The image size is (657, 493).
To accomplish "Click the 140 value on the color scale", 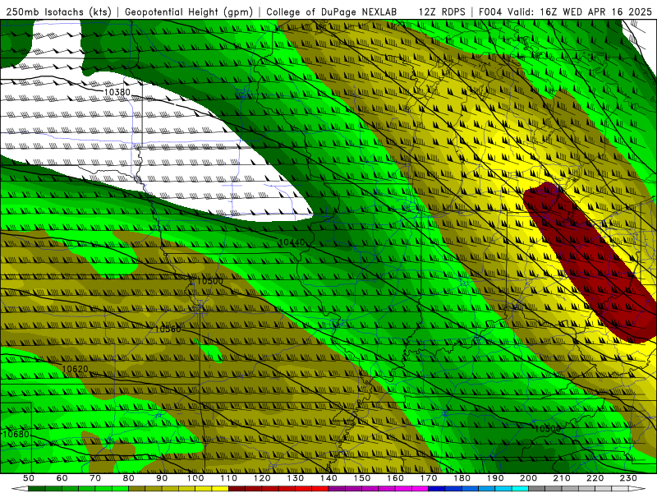I will coord(328,478).
